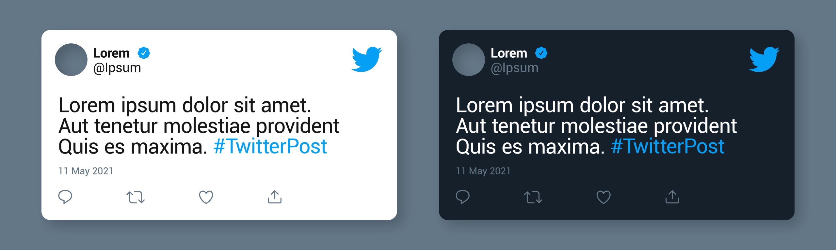Click the verified badge on the light card

click(x=144, y=53)
